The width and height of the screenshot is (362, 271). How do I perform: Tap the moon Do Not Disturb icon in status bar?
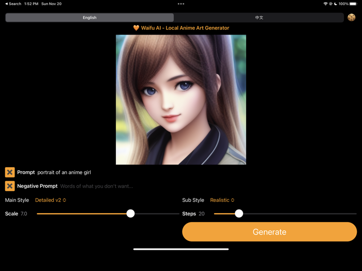point(336,4)
